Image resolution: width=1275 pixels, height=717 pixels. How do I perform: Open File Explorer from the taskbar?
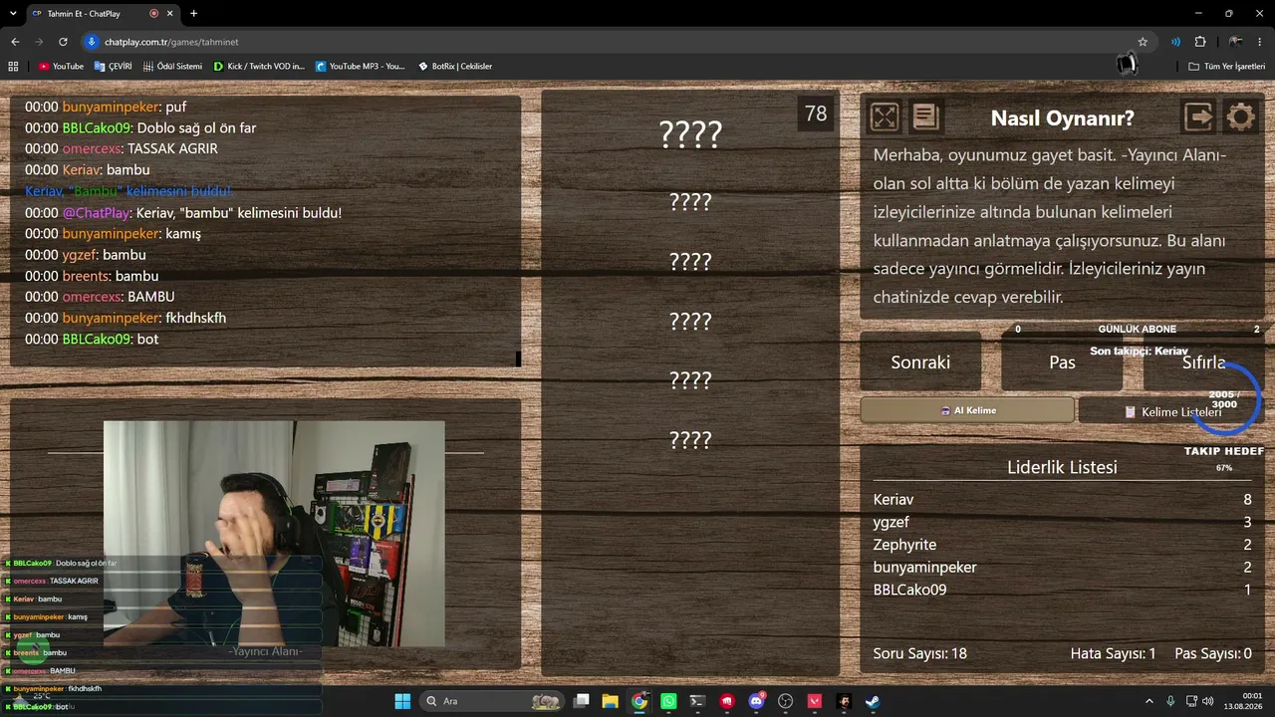pyautogui.click(x=611, y=701)
